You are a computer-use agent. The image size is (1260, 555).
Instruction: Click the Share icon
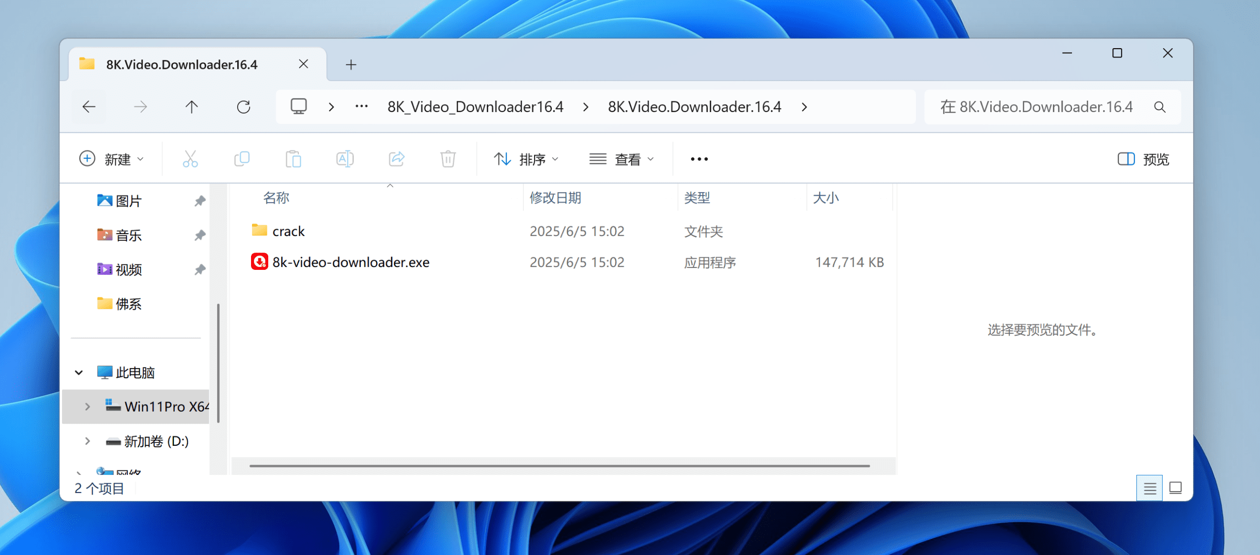[x=396, y=159]
